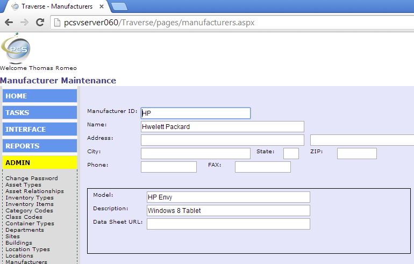
Task: Open the Departments link
Action: (25, 230)
